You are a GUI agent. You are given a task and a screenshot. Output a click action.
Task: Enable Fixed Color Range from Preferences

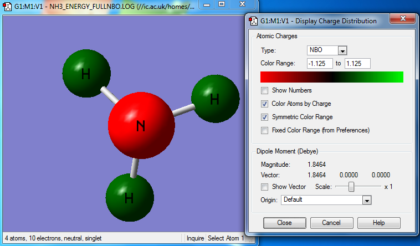coord(265,131)
